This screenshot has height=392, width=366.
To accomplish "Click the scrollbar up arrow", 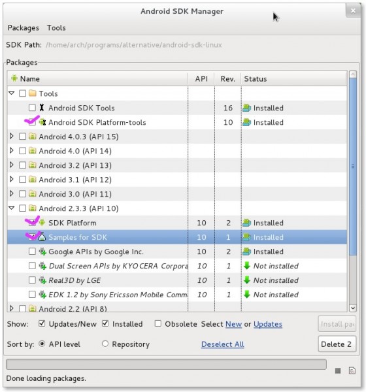I will pos(353,74).
